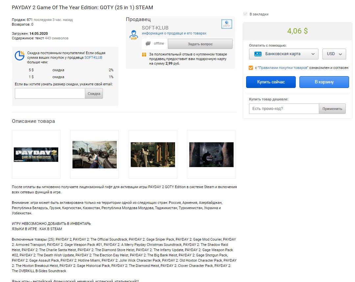Click the 'Задать вопрос' button
The height and width of the screenshot is (282, 355).
click(x=200, y=44)
